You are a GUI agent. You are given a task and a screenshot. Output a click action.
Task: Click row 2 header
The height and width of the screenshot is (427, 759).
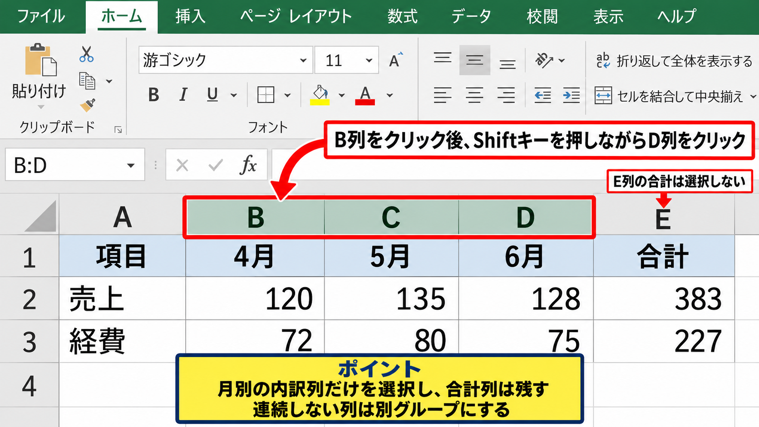30,299
